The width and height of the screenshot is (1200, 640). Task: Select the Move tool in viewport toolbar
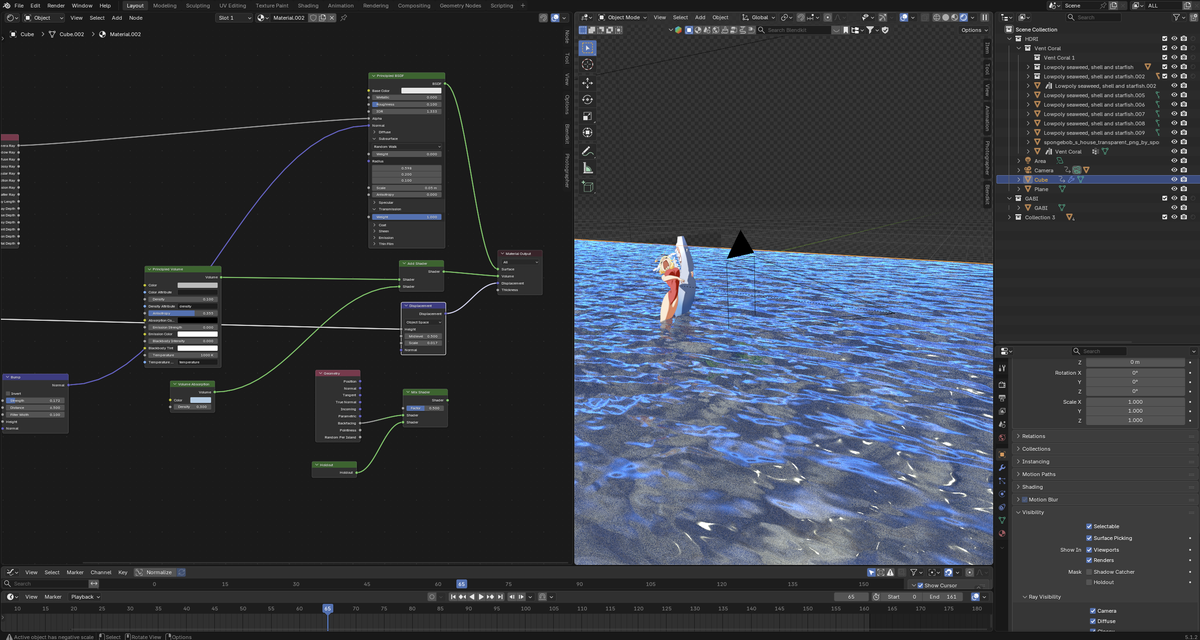[588, 83]
